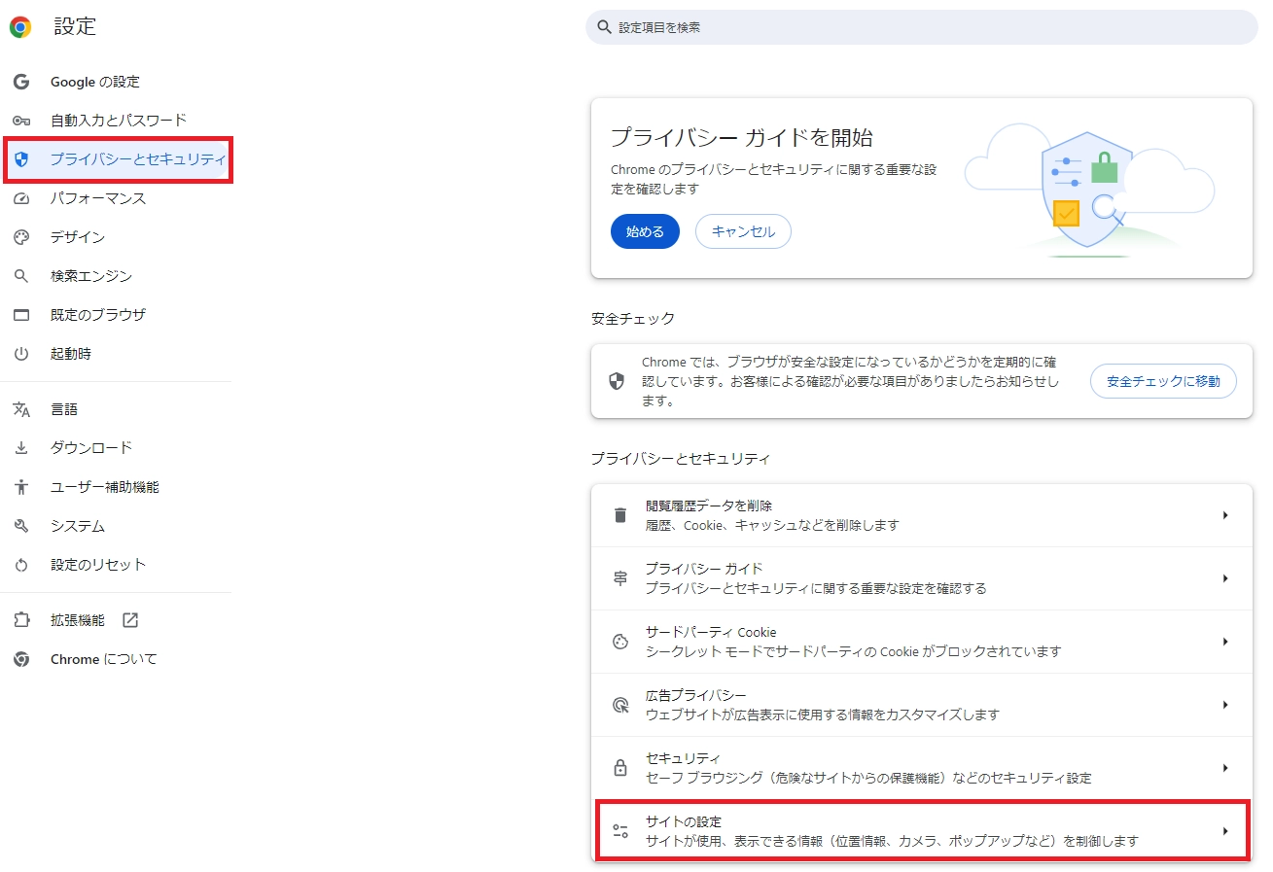Click the puzzle piece icon for 拡張機能

click(21, 620)
